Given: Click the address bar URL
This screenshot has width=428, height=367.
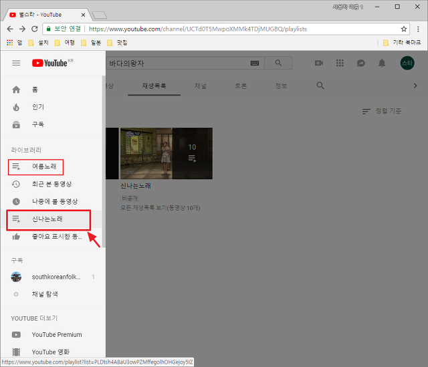Looking at the screenshot, I should 198,29.
